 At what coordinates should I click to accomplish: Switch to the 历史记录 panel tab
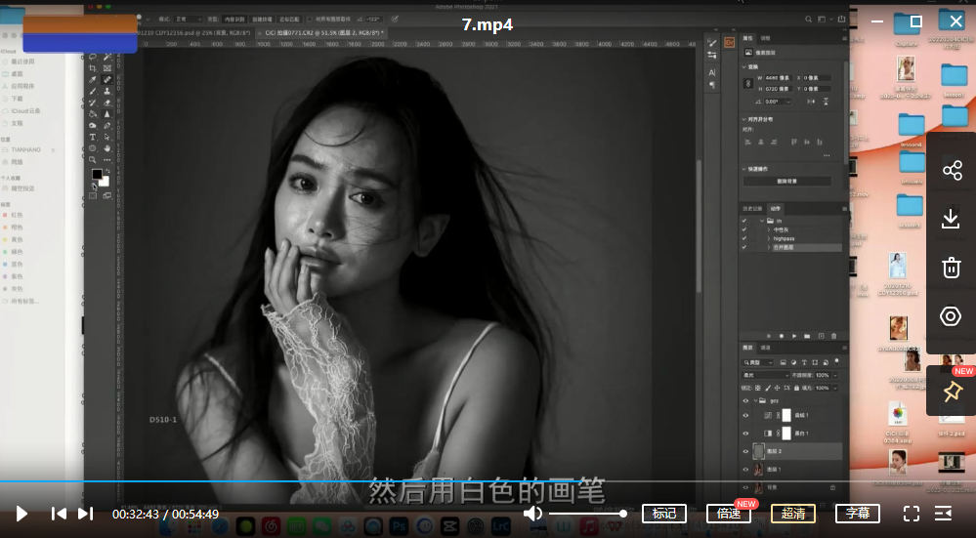752,209
